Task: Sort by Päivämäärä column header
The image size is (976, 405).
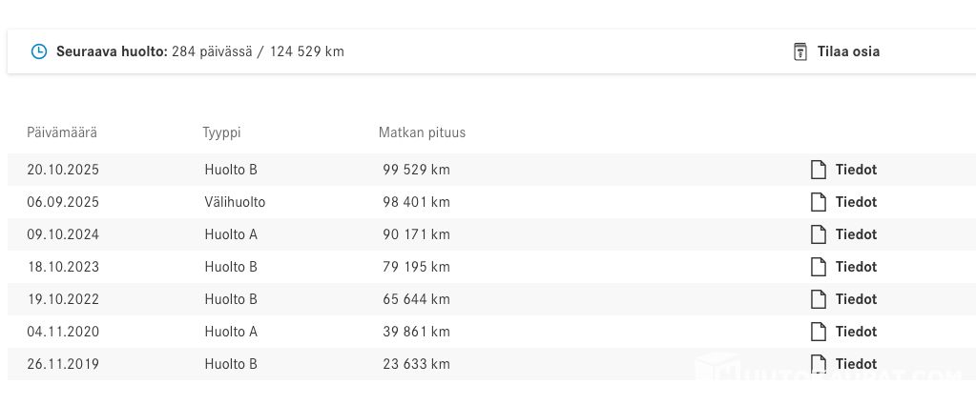Action: point(62,132)
